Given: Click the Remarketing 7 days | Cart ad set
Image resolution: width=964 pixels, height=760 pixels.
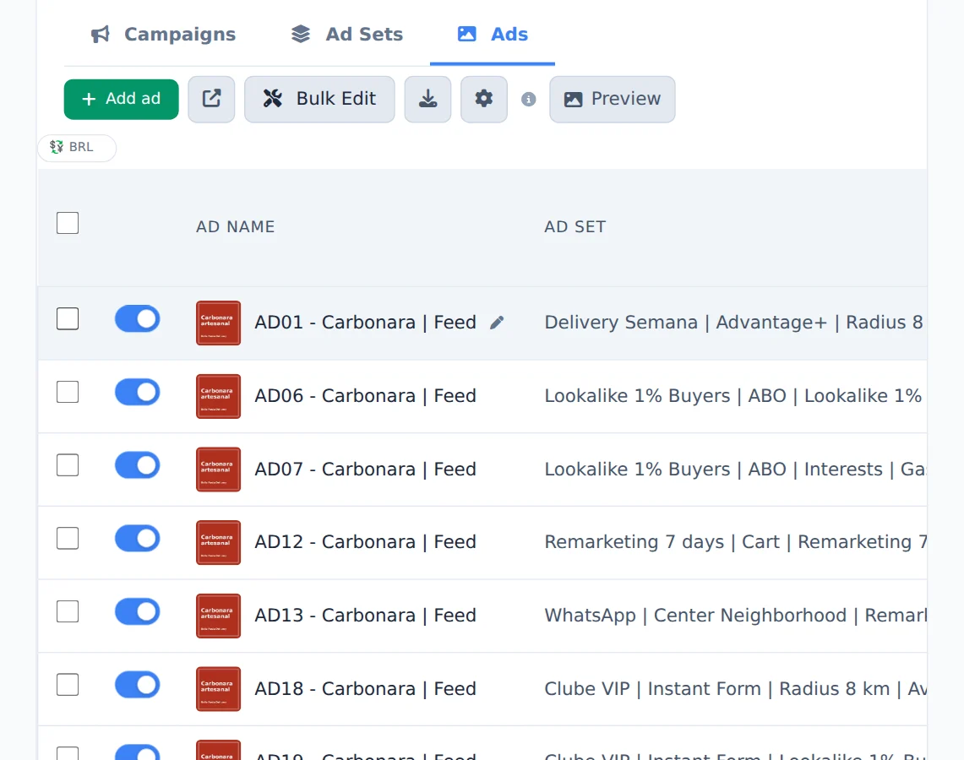Looking at the screenshot, I should click(735, 542).
